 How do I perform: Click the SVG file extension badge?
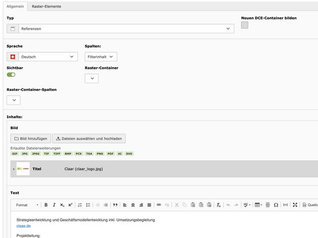coord(129,154)
